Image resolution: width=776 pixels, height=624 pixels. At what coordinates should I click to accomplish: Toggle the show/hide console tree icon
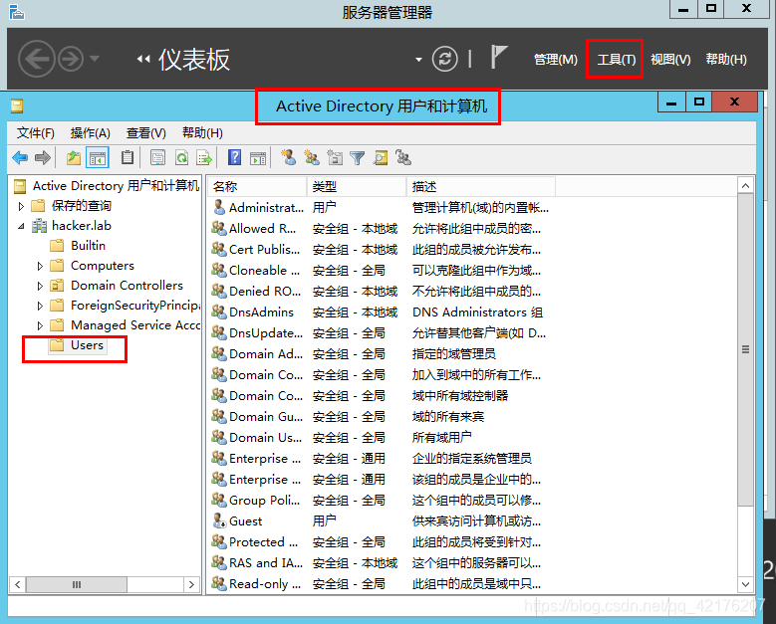pyautogui.click(x=98, y=158)
